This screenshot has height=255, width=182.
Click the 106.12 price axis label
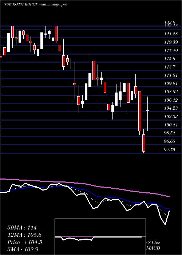click(171, 100)
